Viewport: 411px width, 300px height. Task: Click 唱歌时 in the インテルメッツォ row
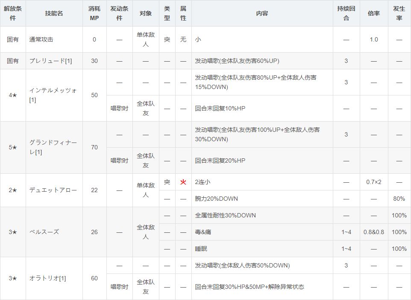(119, 108)
